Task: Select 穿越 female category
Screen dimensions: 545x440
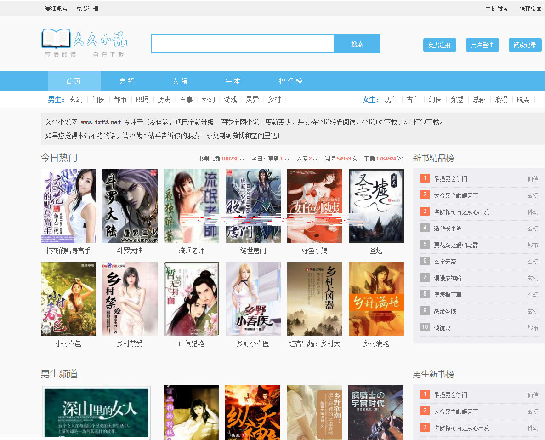Action: coord(457,99)
